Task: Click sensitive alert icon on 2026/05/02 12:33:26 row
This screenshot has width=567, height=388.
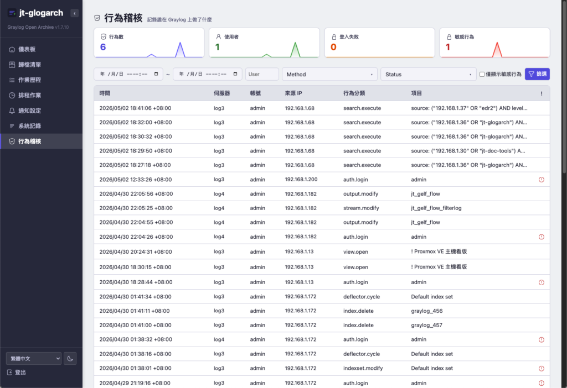Action: (542, 180)
